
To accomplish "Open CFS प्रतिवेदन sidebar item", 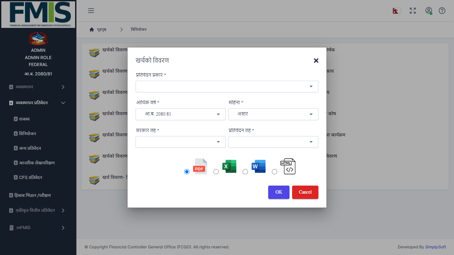I will (30, 177).
